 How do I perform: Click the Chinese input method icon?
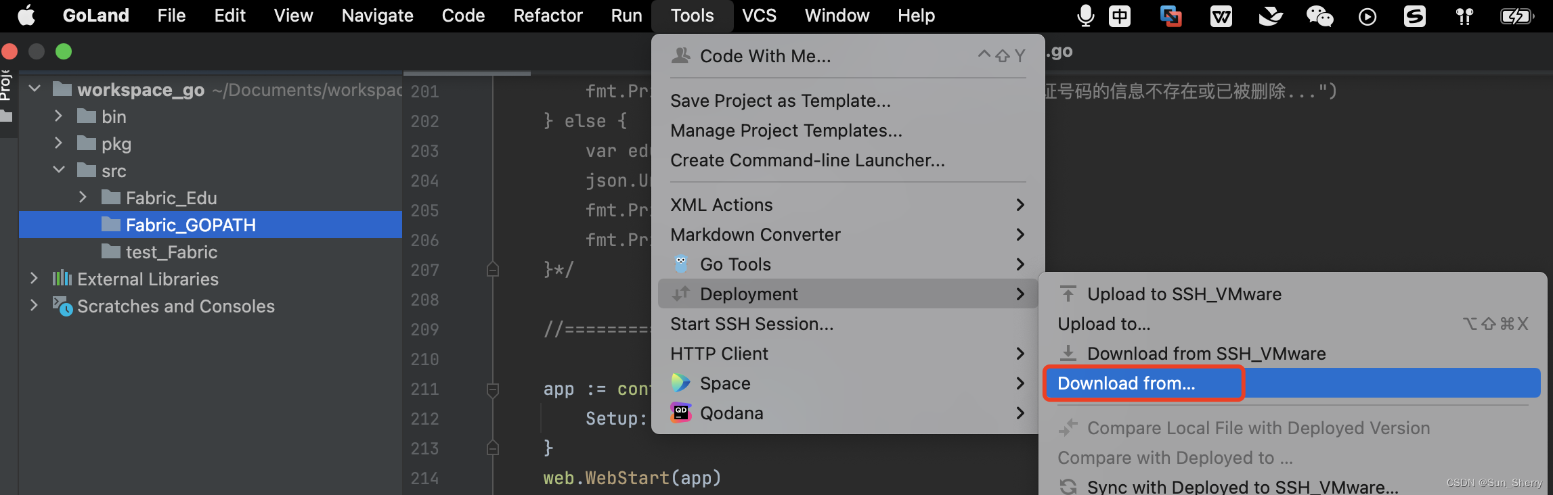point(1120,16)
